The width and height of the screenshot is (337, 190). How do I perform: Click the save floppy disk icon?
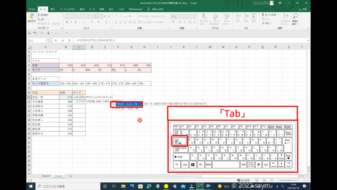click(x=29, y=33)
